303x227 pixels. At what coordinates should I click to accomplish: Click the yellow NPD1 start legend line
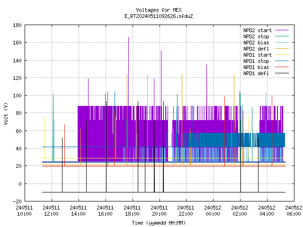(x=282, y=55)
